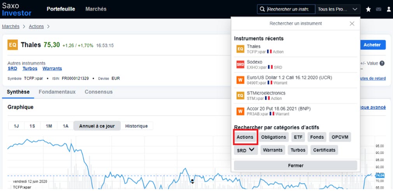Select Euro/US Dollar 1.2 Call warrant
This screenshot has height=191, width=393.
tap(295, 80)
